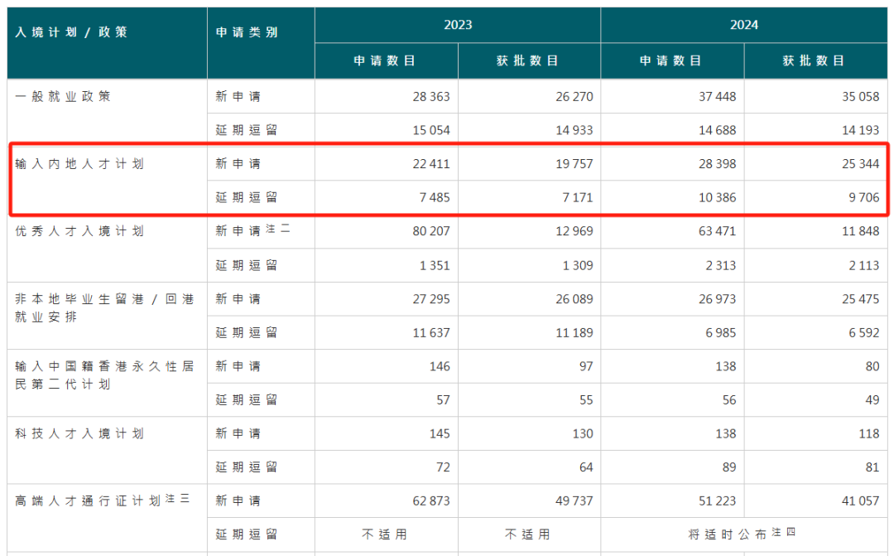
Task: Select the 非本地毕业生留港 / 回港就业安排 label
Action: pos(103,307)
